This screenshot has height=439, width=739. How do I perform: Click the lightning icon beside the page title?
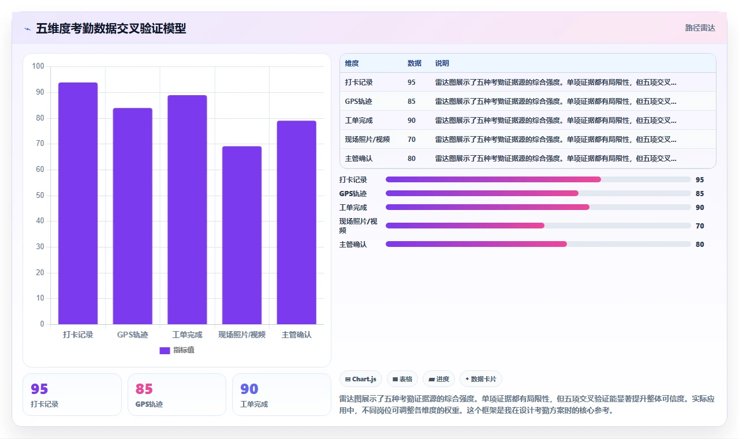(27, 29)
